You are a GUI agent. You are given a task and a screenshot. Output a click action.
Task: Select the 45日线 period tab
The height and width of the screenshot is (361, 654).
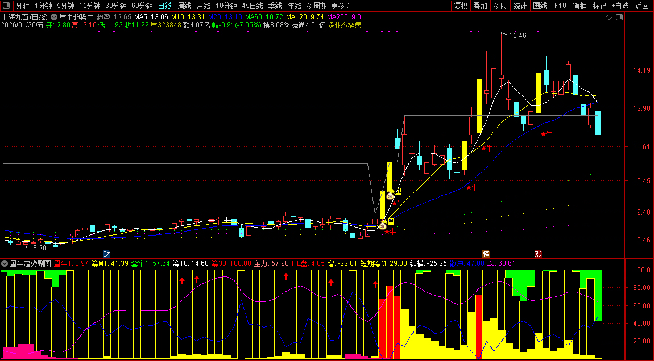(253, 6)
